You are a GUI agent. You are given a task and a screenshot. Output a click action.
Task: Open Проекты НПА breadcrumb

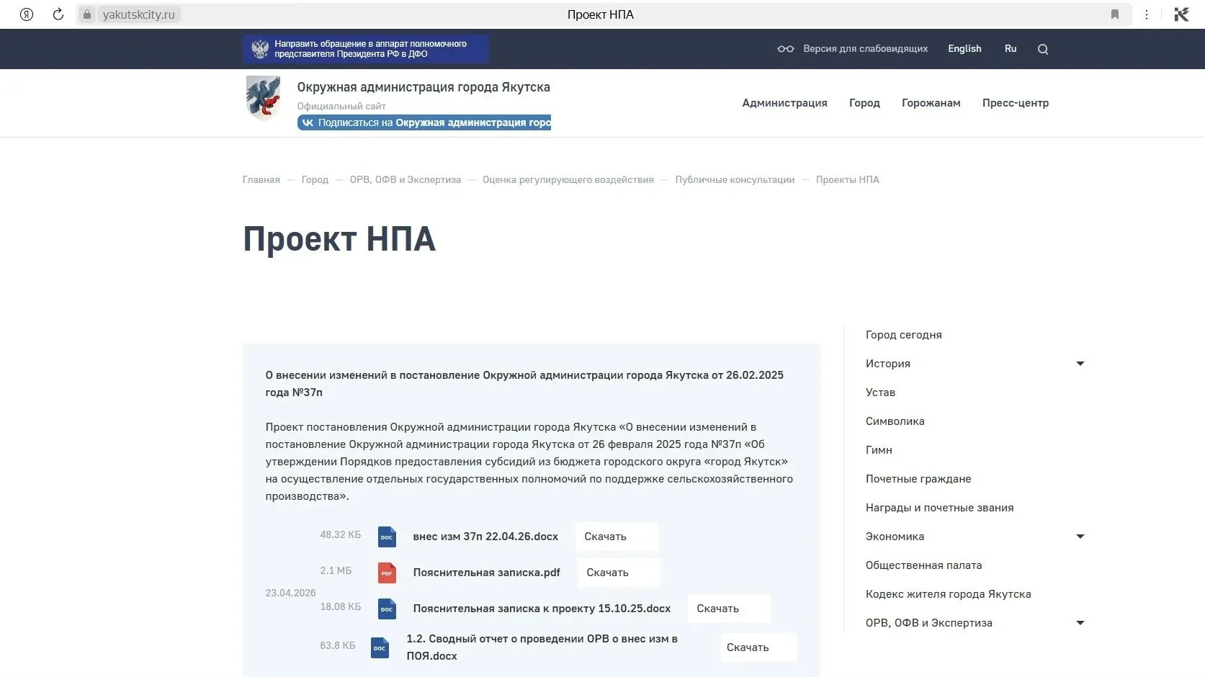coord(847,180)
